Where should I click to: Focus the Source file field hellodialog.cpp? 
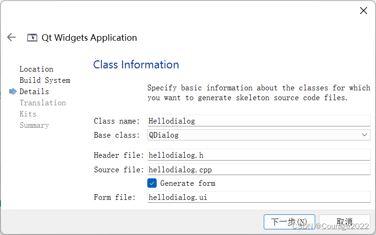[259, 169]
